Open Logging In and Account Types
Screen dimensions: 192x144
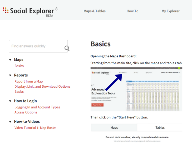coord(37,107)
